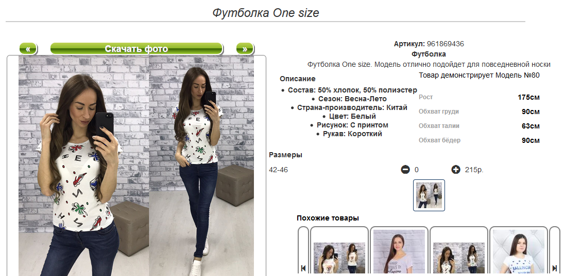Screen dimensions: 564x276
Task: Click the quantity value 0 field
Action: 417,170
